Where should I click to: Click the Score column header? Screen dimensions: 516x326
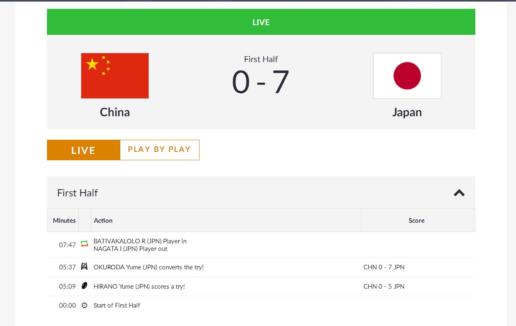coord(417,220)
